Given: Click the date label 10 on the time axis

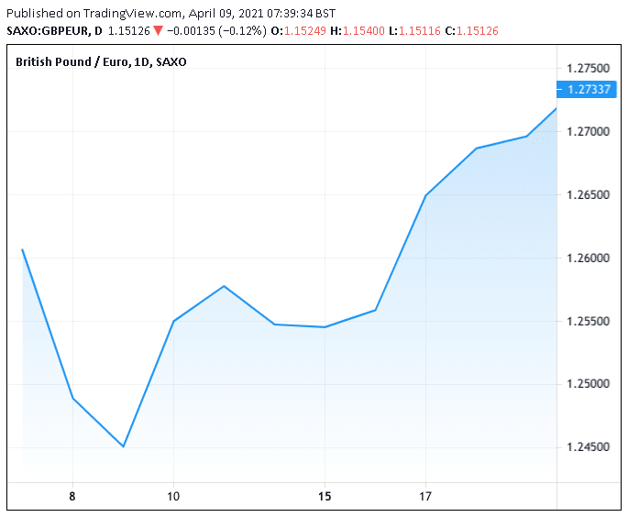Looking at the screenshot, I should [x=173, y=496].
